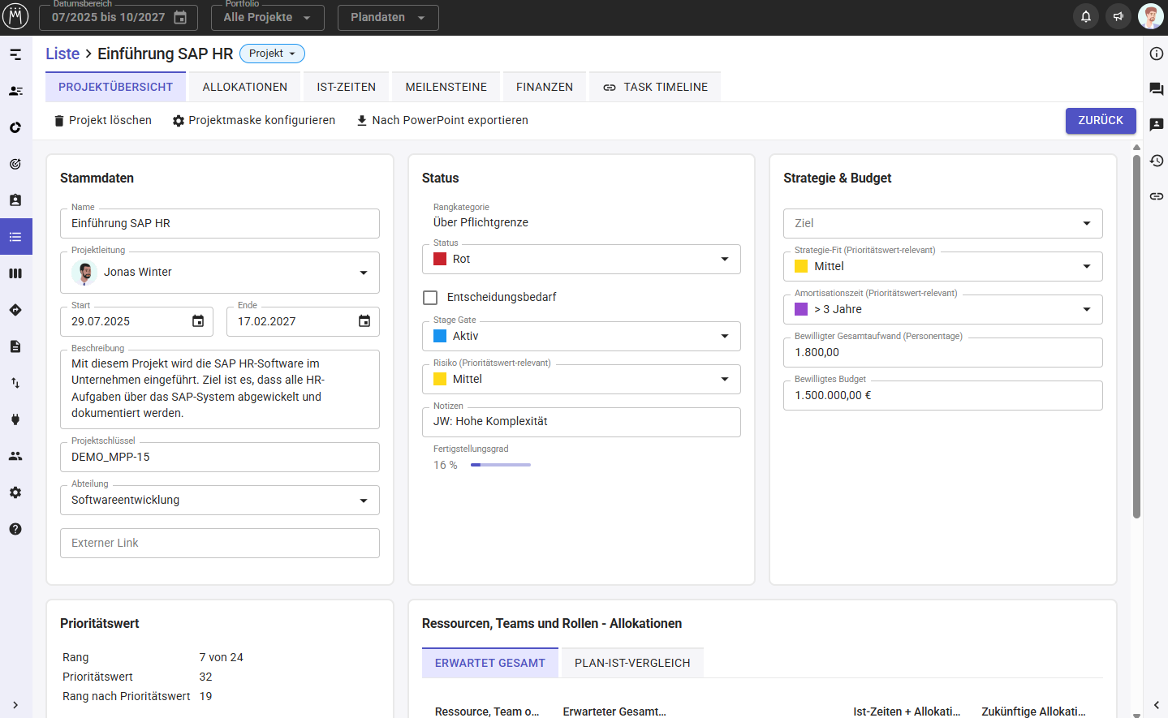Click into the Externer Link field

coord(219,543)
